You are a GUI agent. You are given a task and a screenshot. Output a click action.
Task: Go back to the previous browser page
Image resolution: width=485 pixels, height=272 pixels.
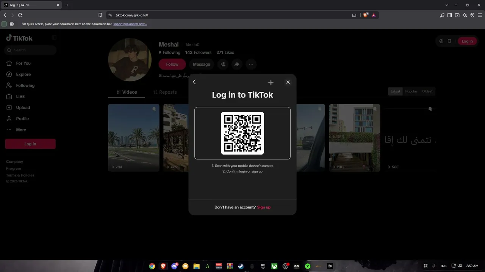coord(5,15)
